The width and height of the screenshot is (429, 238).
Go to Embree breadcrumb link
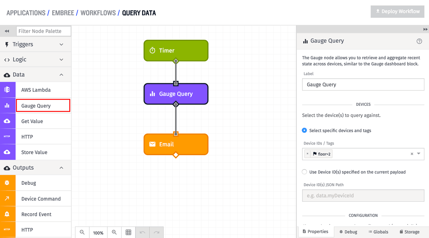(x=63, y=13)
